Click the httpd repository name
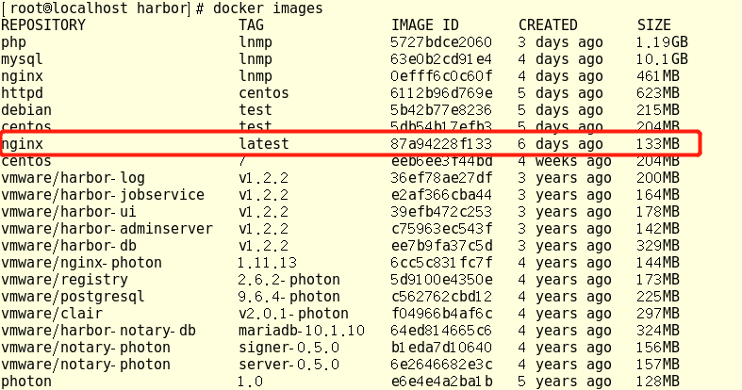742x390 pixels. pos(22,92)
